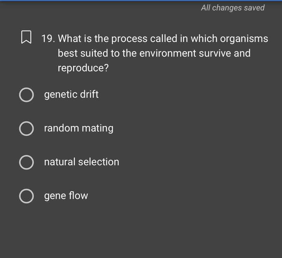Click the empty circle beside genetic drift
This screenshot has height=258, width=282.
(26, 95)
